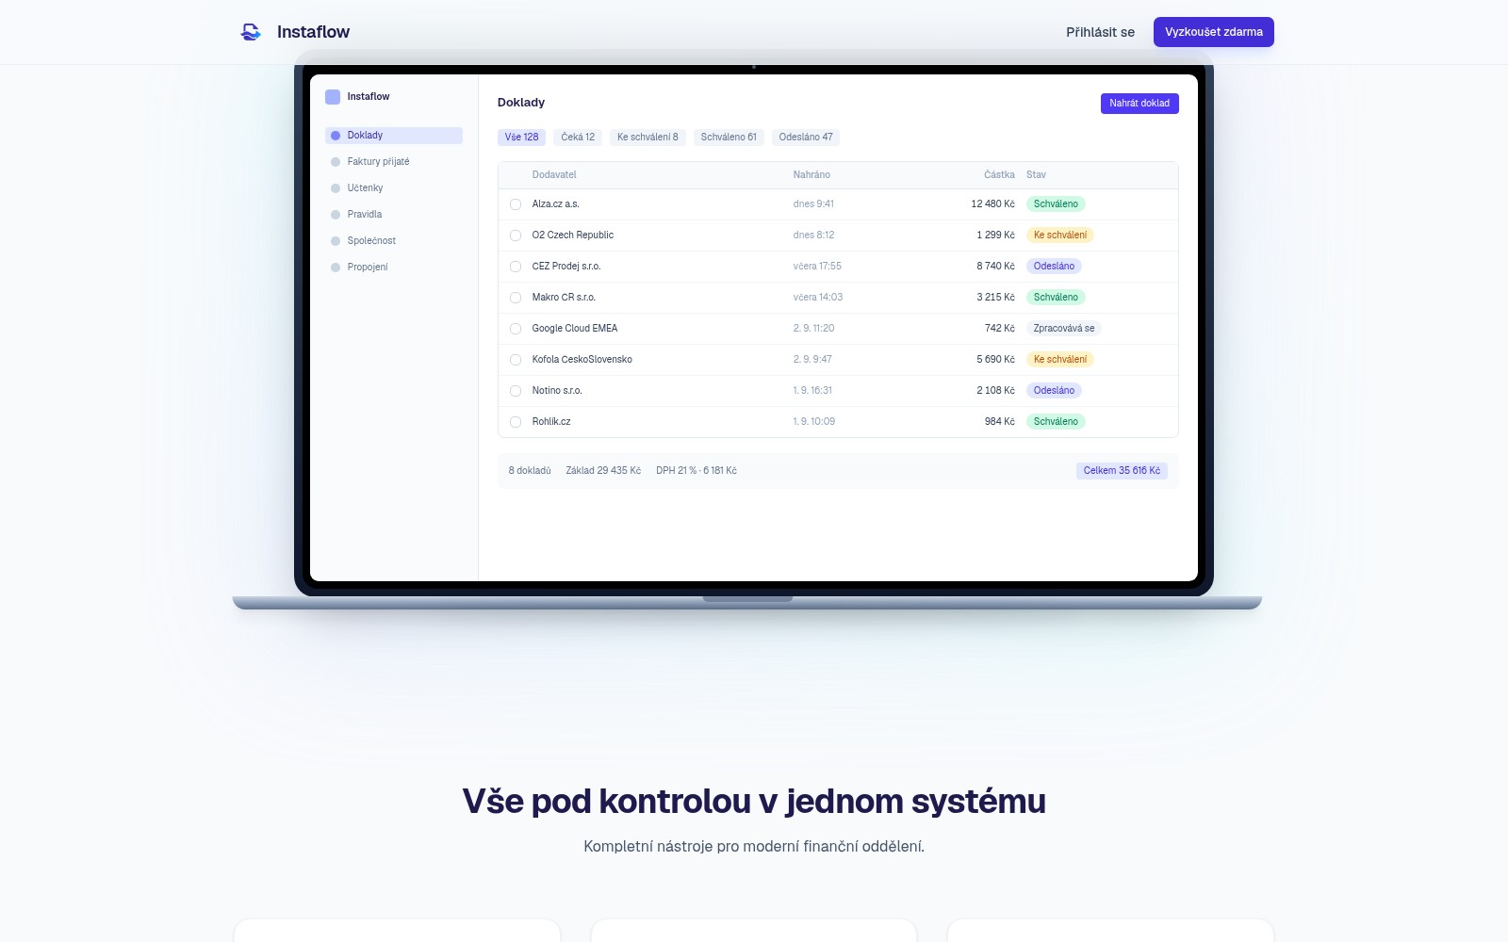Image resolution: width=1508 pixels, height=942 pixels.
Task: Select the Alza.cz a.s. row checkbox
Action: [516, 204]
